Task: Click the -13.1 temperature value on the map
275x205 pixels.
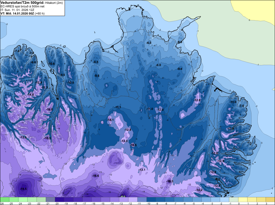Action: click(142, 170)
